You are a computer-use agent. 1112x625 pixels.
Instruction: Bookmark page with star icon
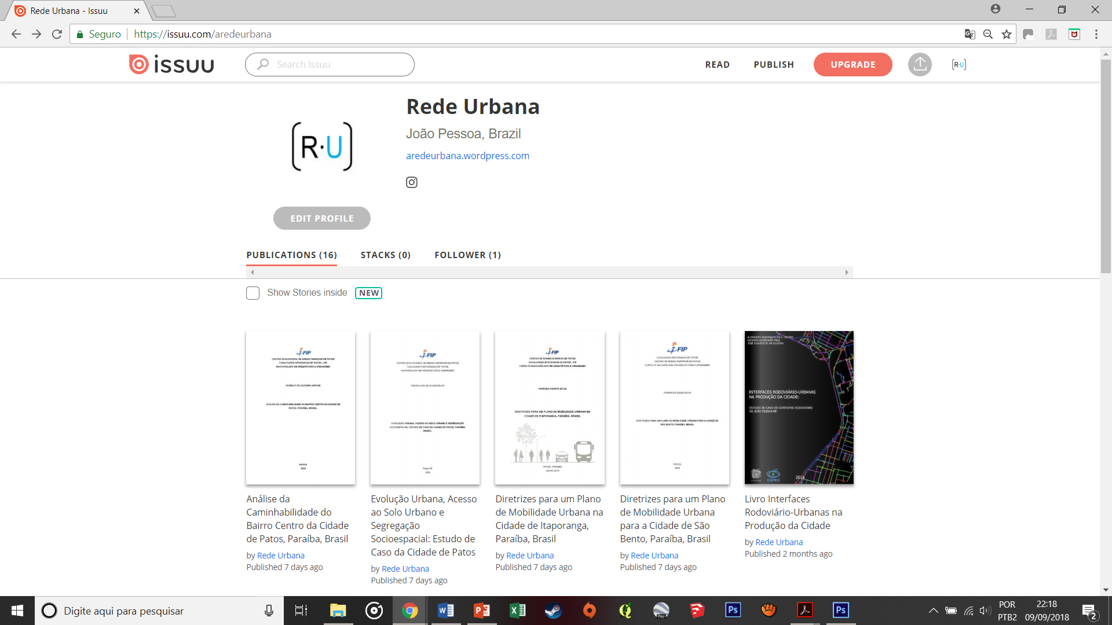(x=1007, y=34)
